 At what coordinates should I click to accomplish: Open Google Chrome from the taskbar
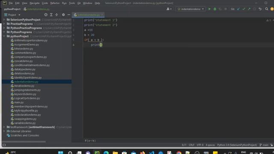pos(179,153)
